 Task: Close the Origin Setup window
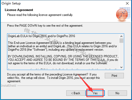[127, 3]
